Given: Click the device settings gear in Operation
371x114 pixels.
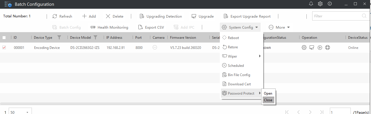Looking at the screenshot, I should point(304,47).
